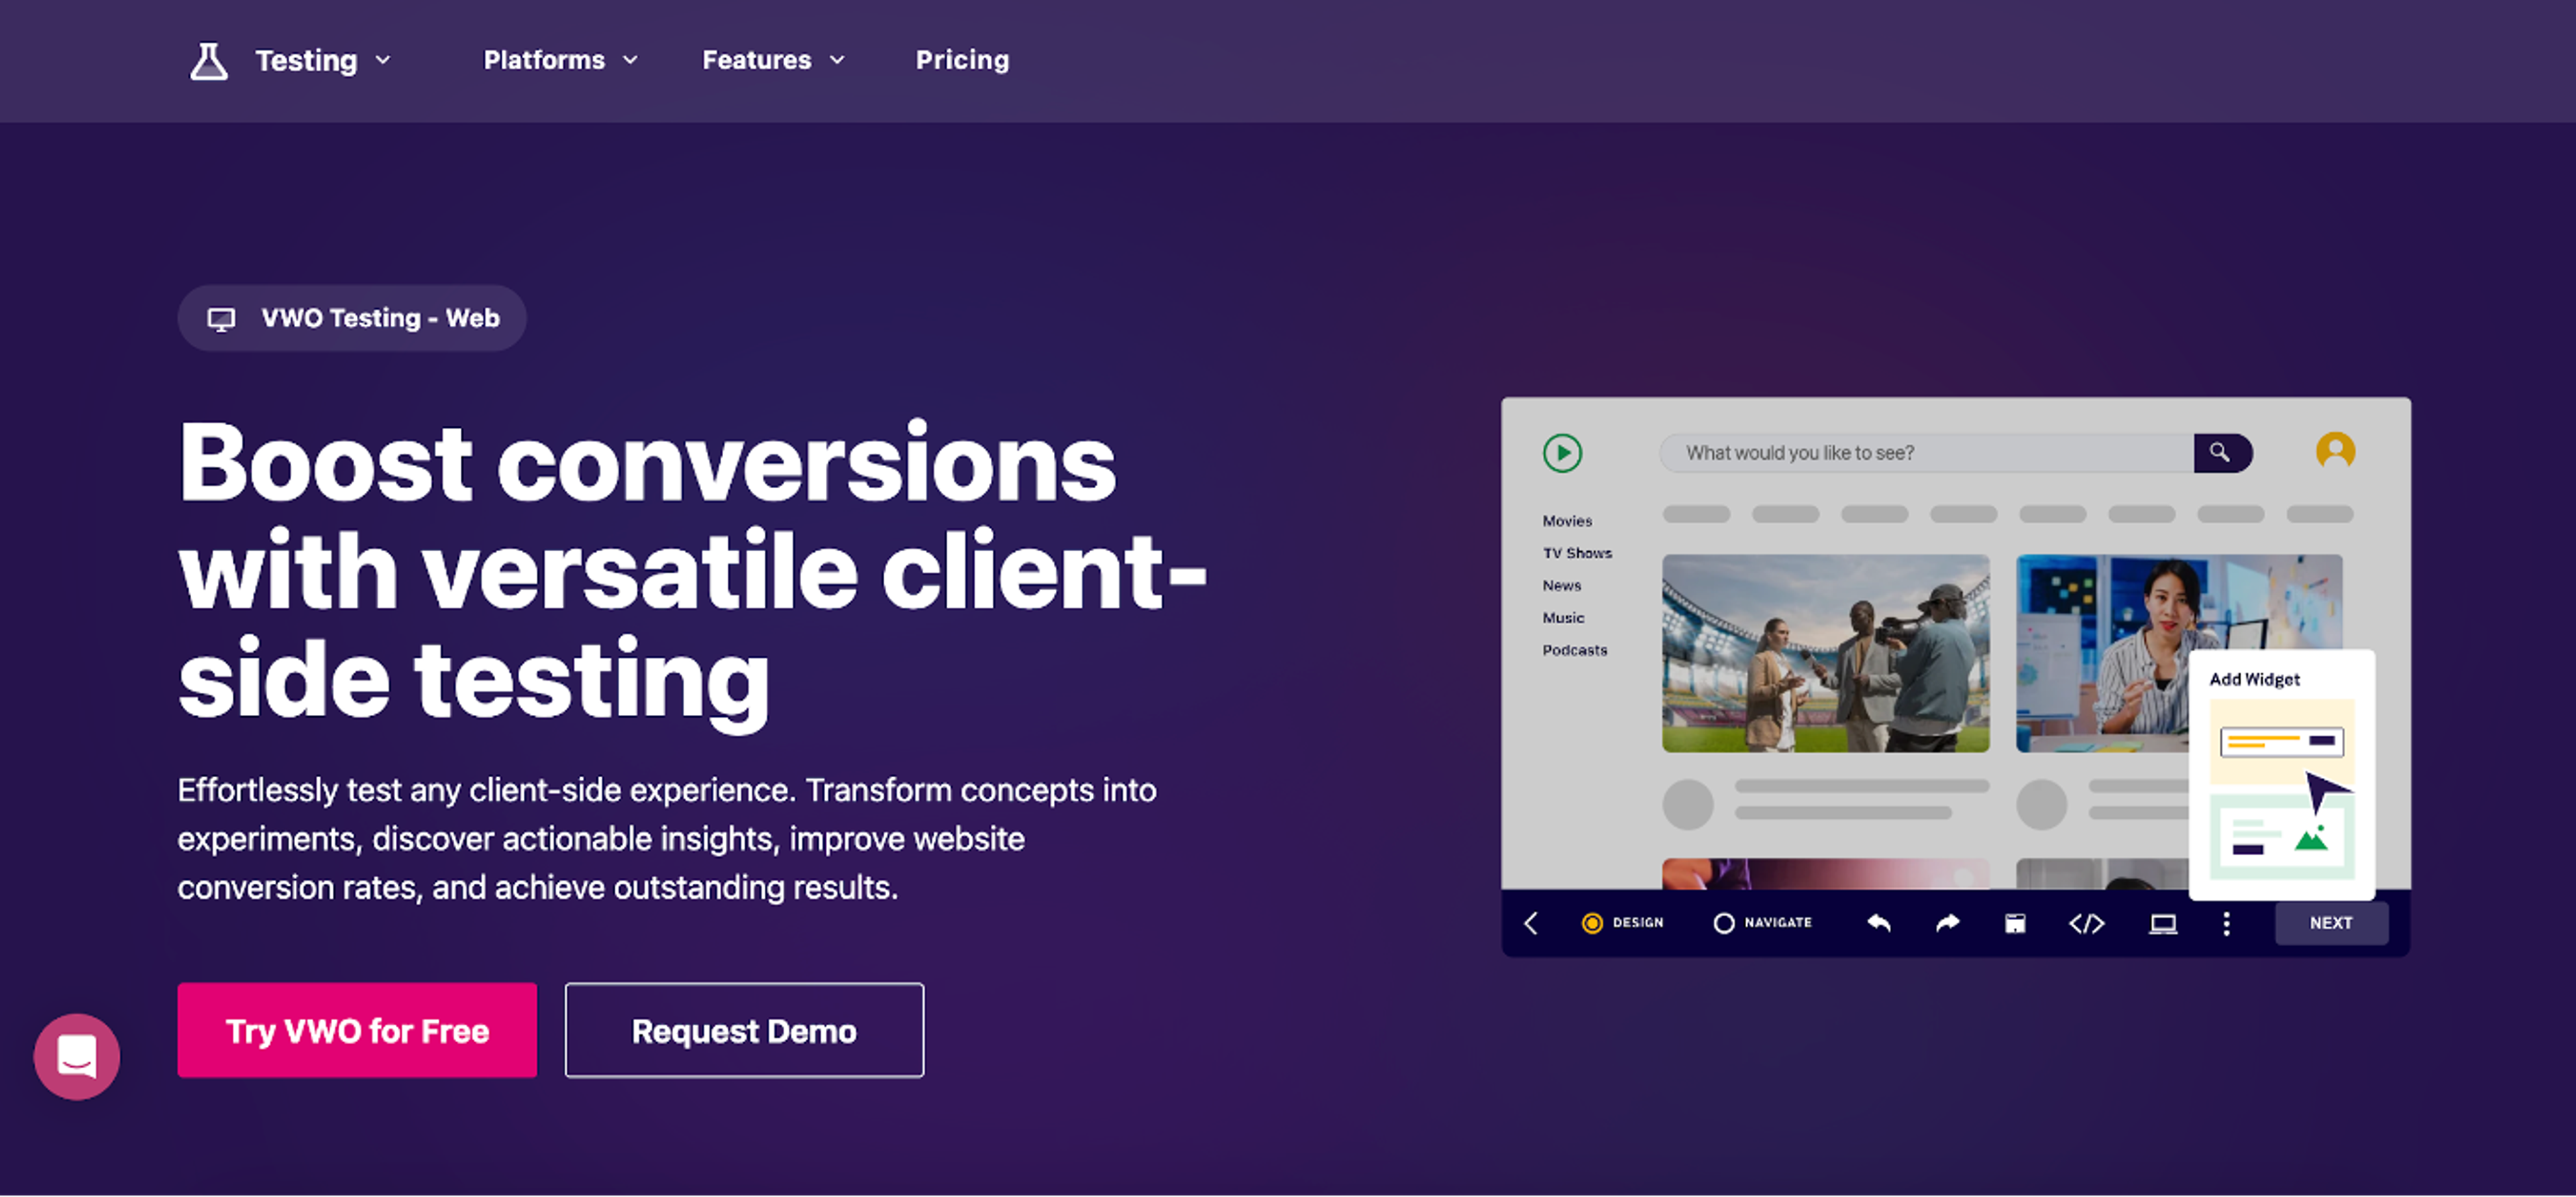
Task: Select News in the sidebar
Action: (x=1561, y=586)
